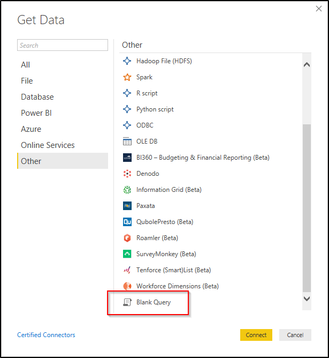Click the R script connector icon
Viewport: 329px width, 358px height.
[x=127, y=93]
